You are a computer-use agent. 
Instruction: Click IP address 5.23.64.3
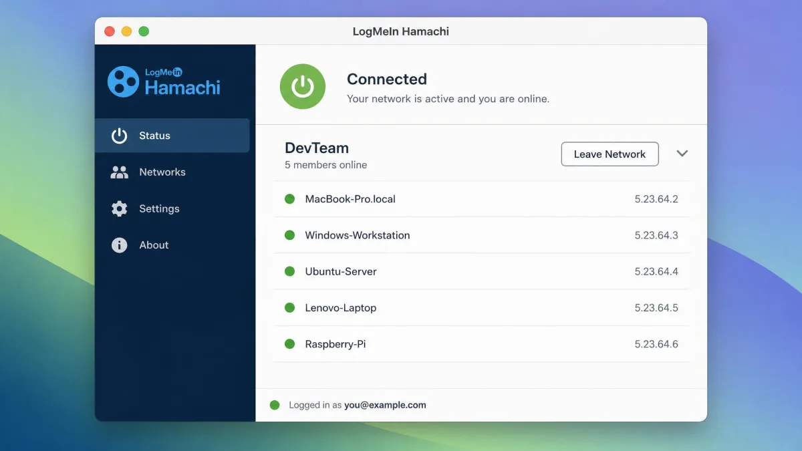(x=656, y=235)
